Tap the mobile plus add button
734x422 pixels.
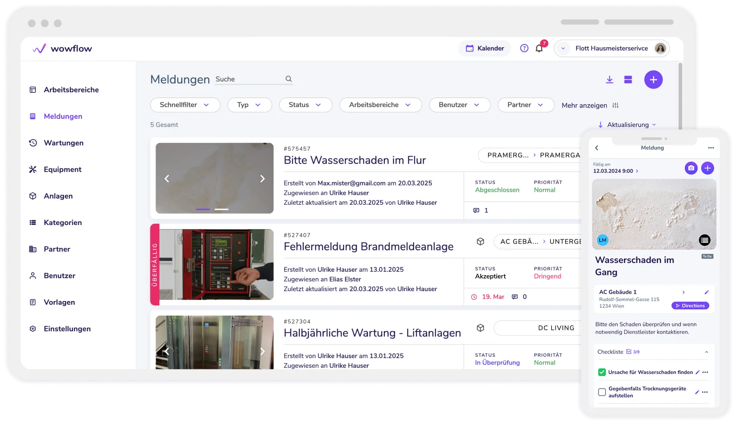pos(707,168)
